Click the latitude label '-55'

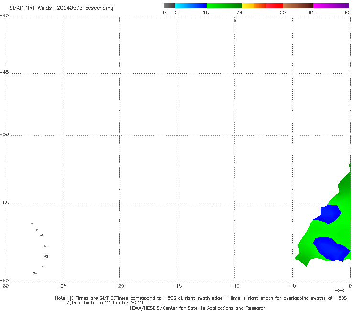[4, 203]
